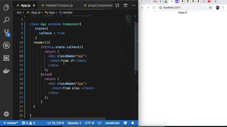The height and width of the screenshot is (127, 227).
Task: Click the feedback smiley icon
Action: coord(125,123)
